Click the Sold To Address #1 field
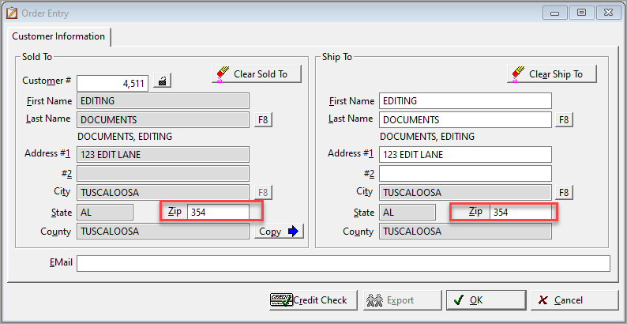This screenshot has height=324, width=627. click(163, 154)
